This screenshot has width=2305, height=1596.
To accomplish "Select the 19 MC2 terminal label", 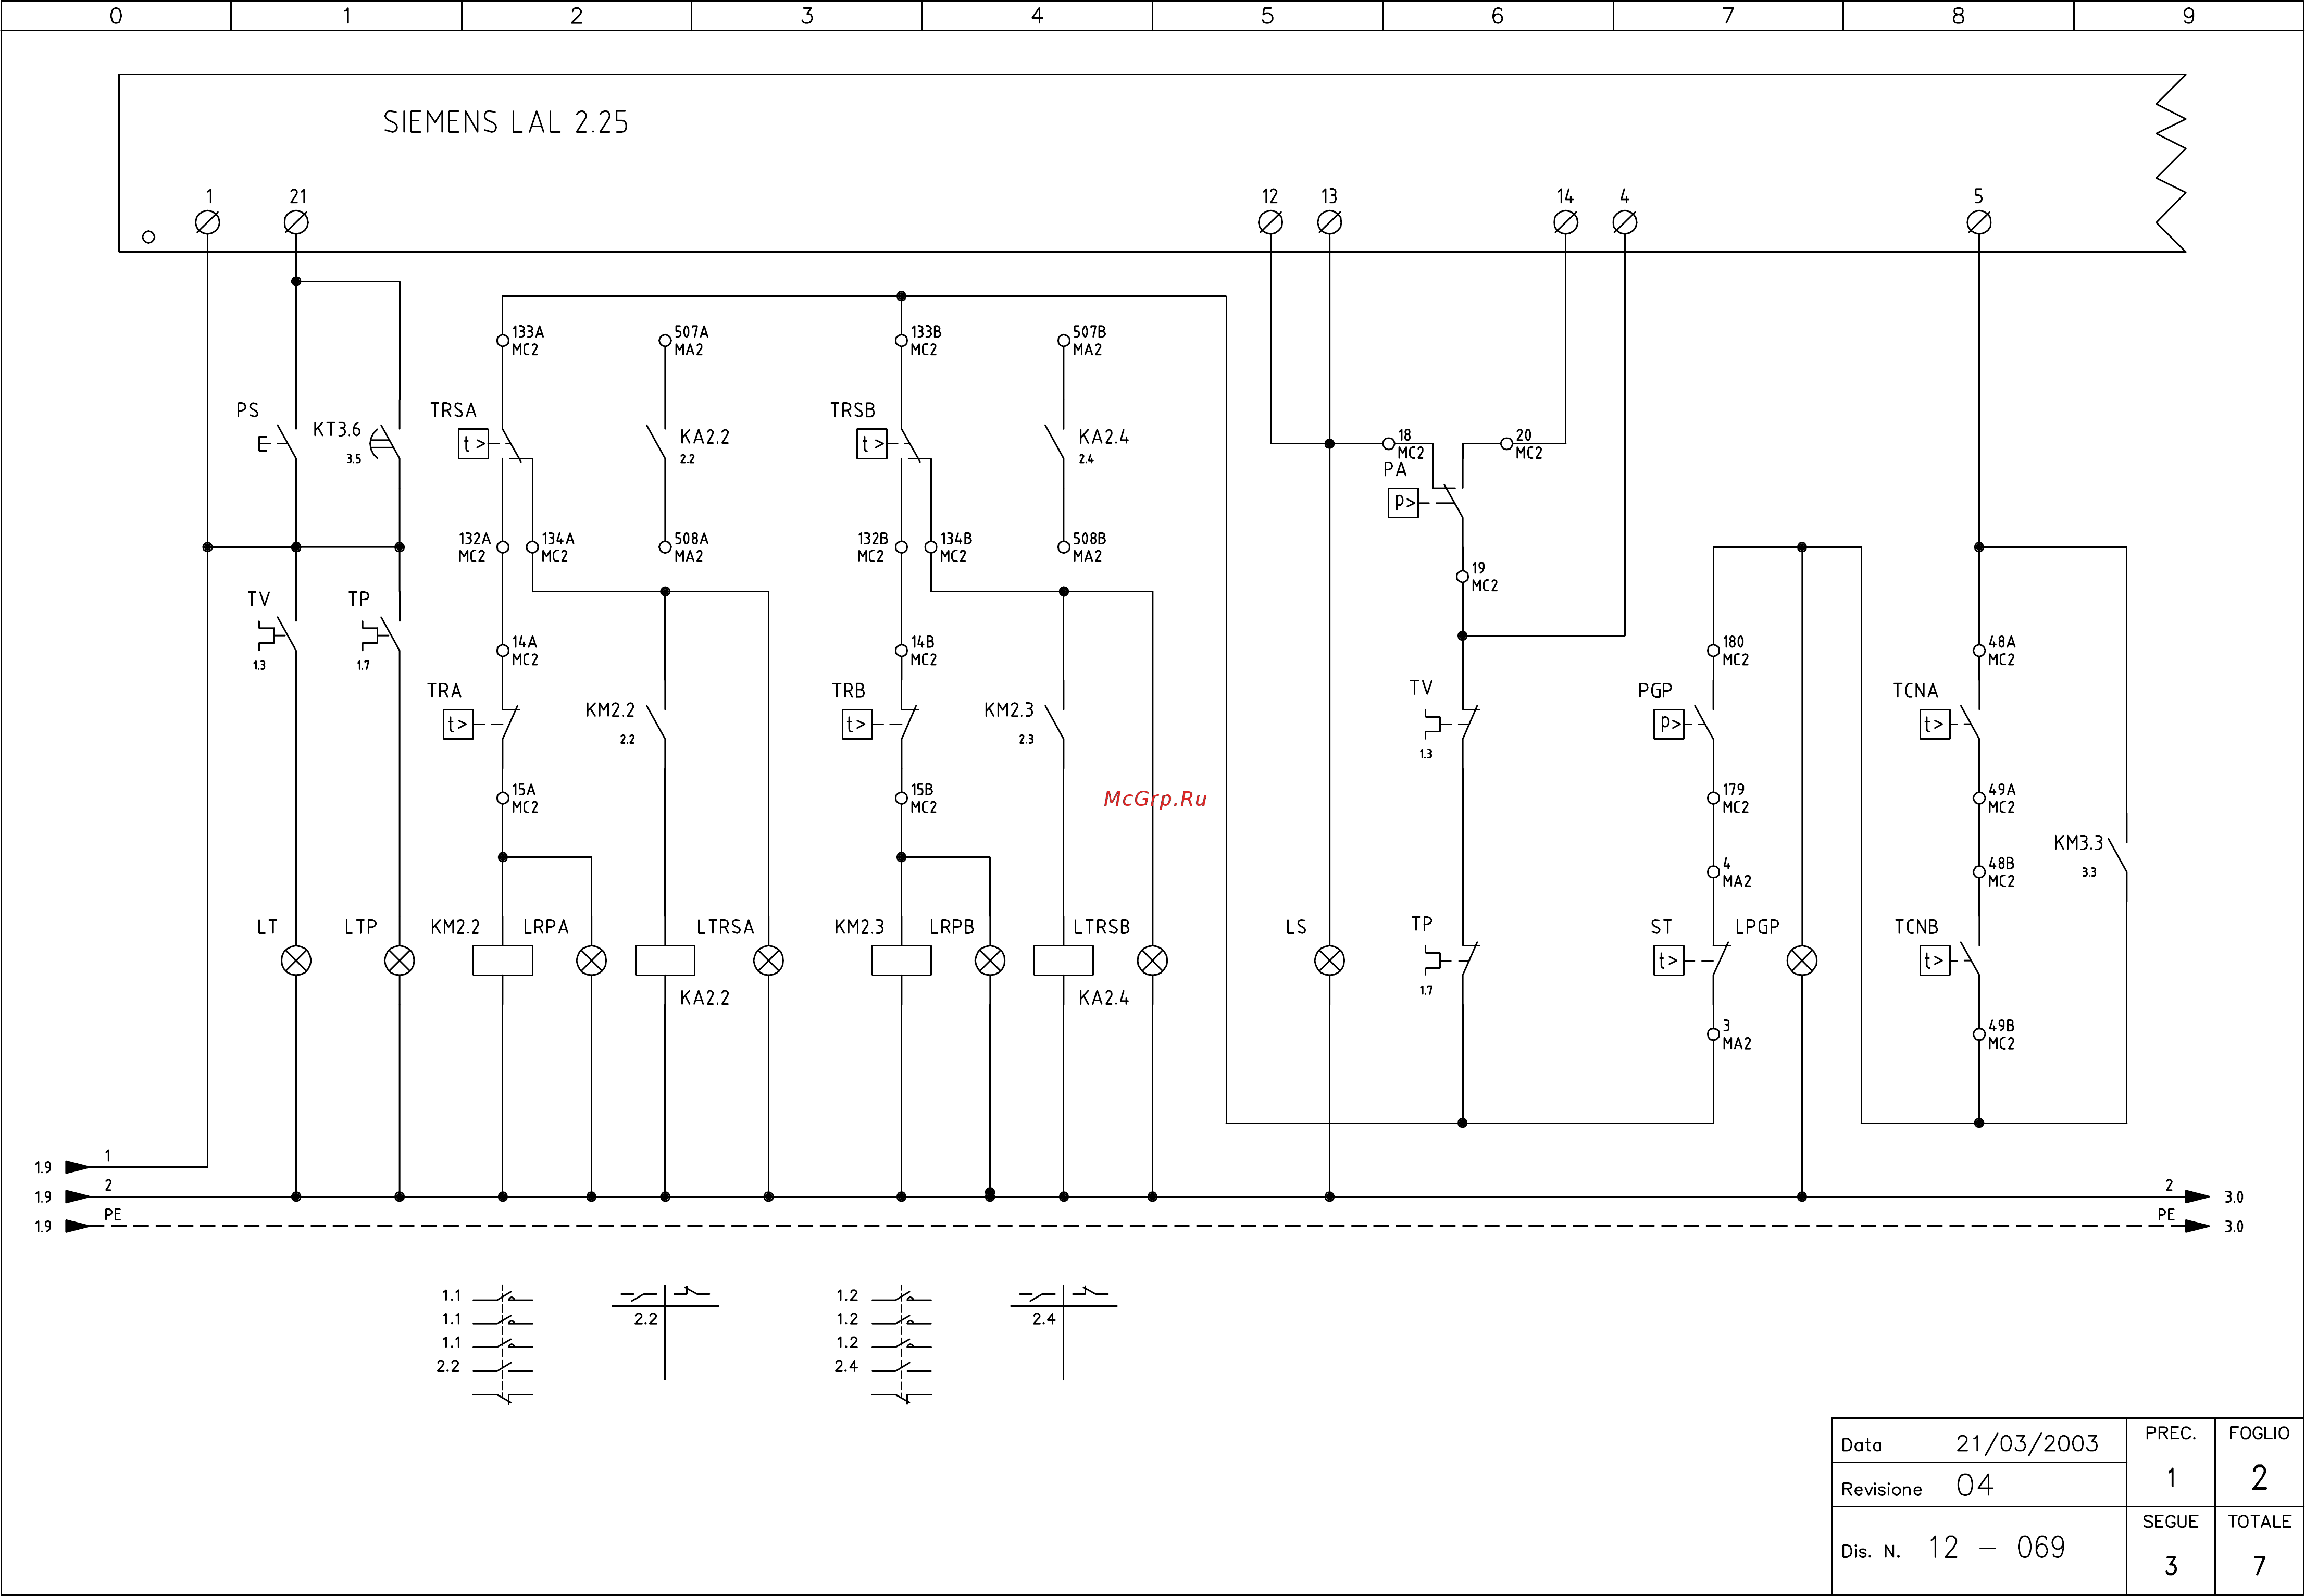I will pos(1484,577).
